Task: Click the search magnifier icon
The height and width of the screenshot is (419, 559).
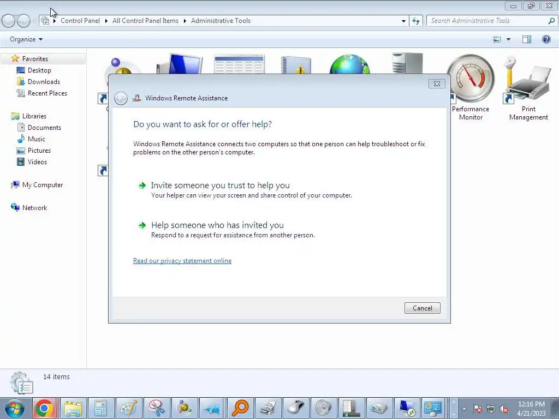Action: click(x=551, y=21)
